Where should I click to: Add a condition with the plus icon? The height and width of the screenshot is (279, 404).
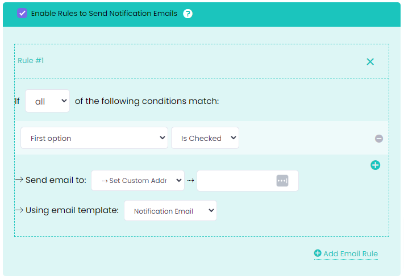click(375, 165)
